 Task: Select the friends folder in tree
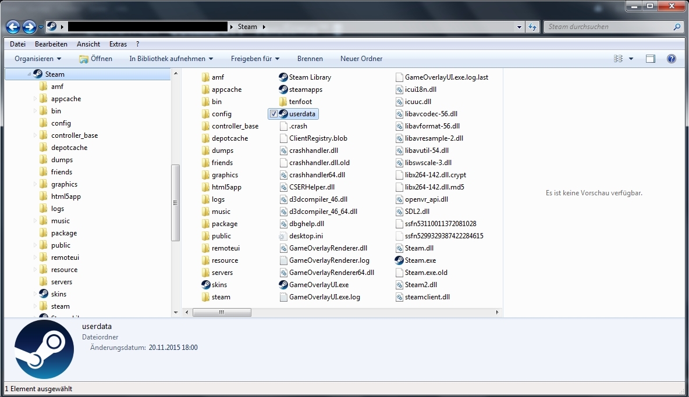click(62, 172)
